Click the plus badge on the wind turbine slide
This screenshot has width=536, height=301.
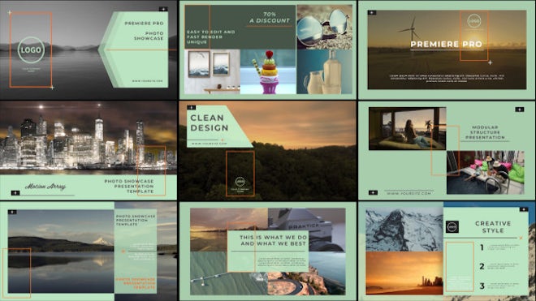tap(372, 13)
